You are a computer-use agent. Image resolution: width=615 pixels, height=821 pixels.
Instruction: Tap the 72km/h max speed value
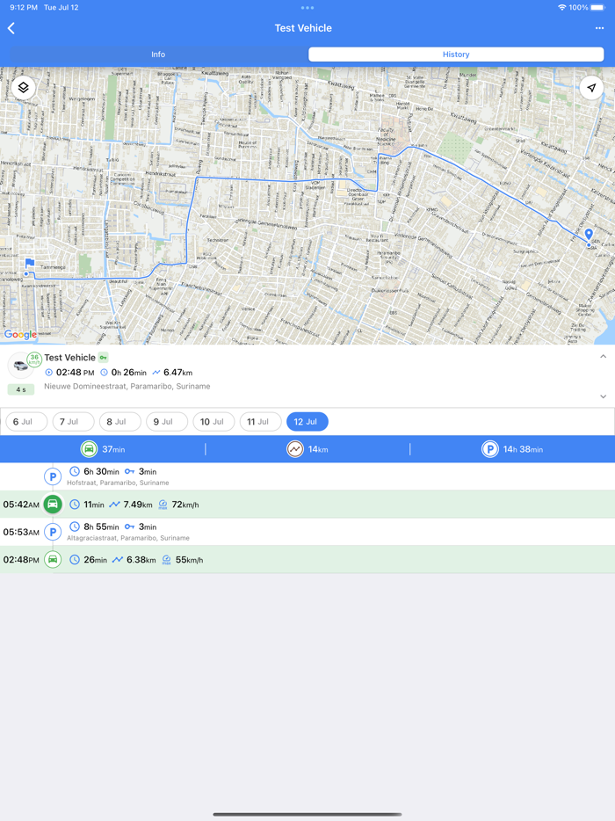(x=185, y=505)
